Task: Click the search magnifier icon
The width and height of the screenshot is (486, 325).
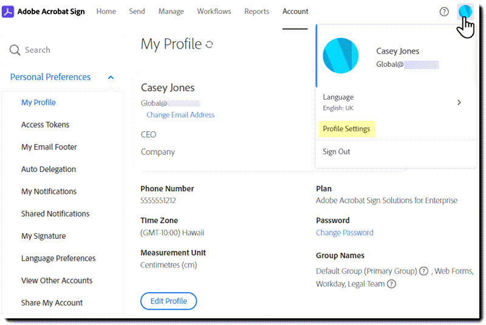Action: (15, 50)
